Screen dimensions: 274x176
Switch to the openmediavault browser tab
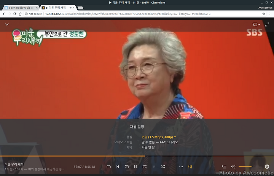[x=21, y=8]
